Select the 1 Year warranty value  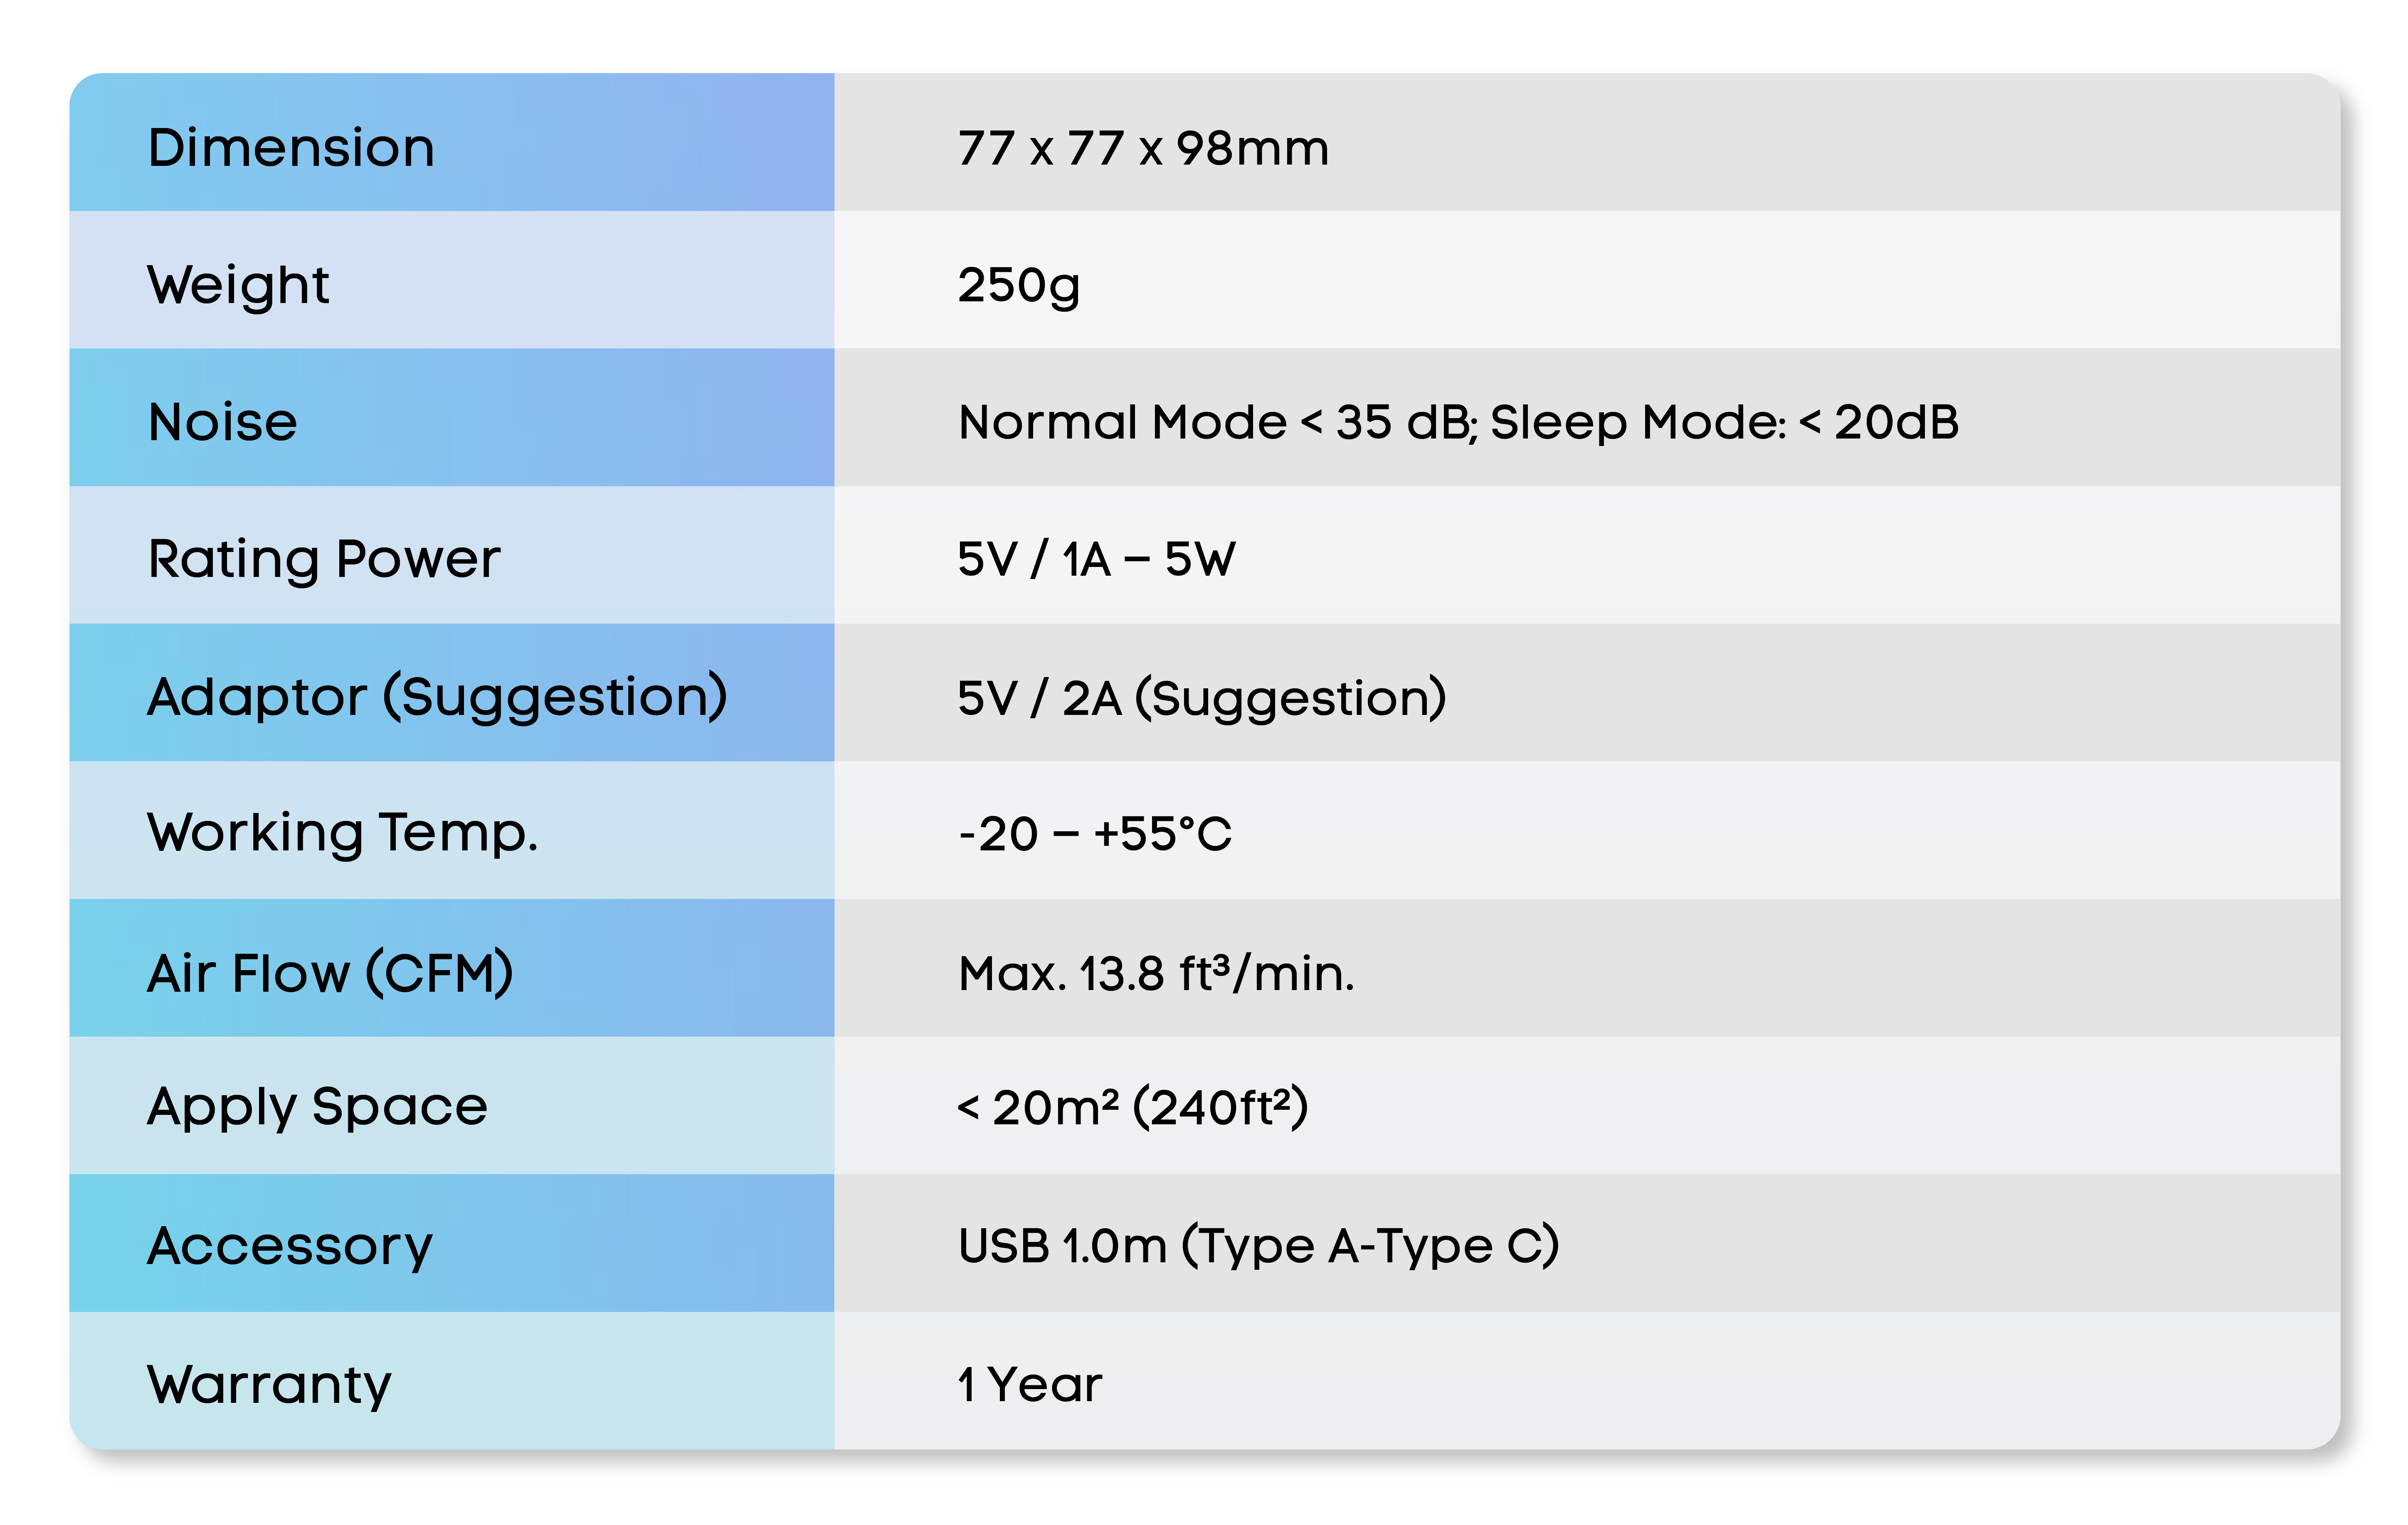(1029, 1385)
